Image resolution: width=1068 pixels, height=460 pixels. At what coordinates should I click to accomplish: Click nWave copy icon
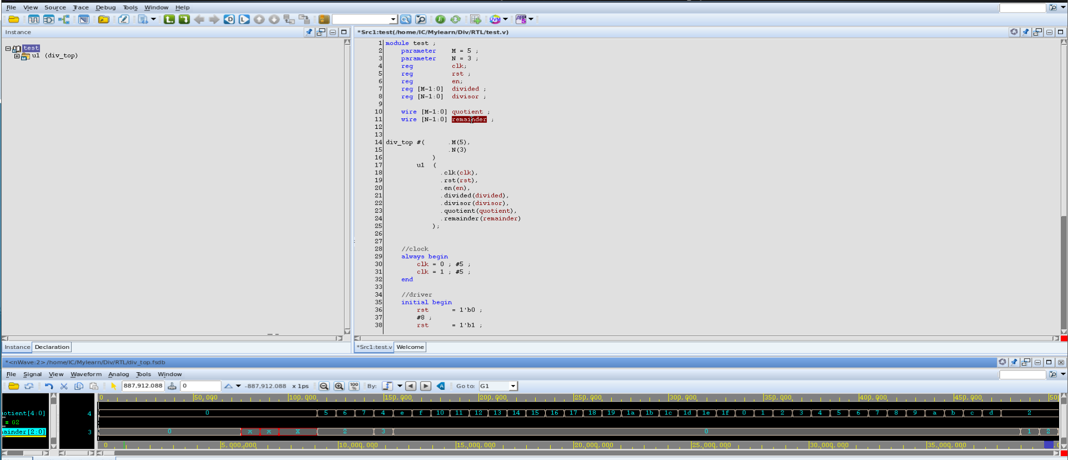point(79,386)
